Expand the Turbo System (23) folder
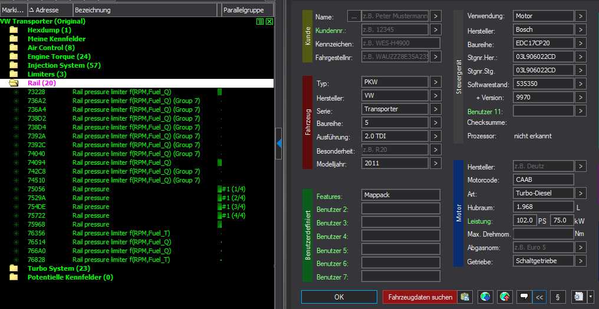 (14, 268)
